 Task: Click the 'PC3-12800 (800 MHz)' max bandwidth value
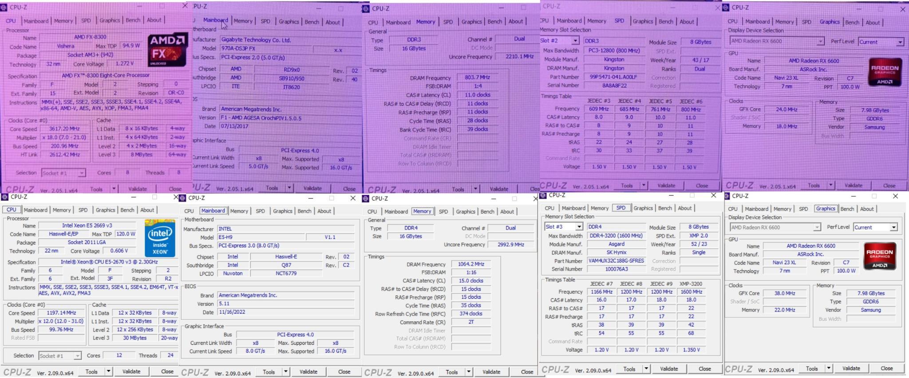point(614,51)
